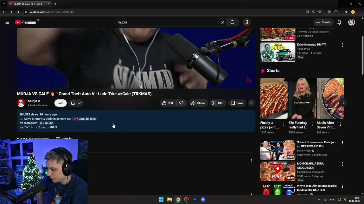Image resolution: width=364 pixels, height=204 pixels.
Task: Open Turbo Priče channel name
Action: click(x=303, y=49)
